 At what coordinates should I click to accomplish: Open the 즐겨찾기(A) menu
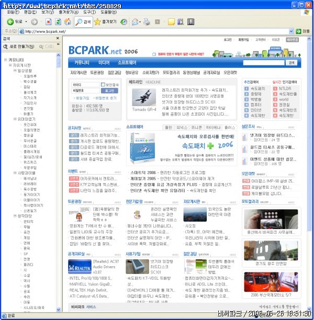click(x=69, y=12)
